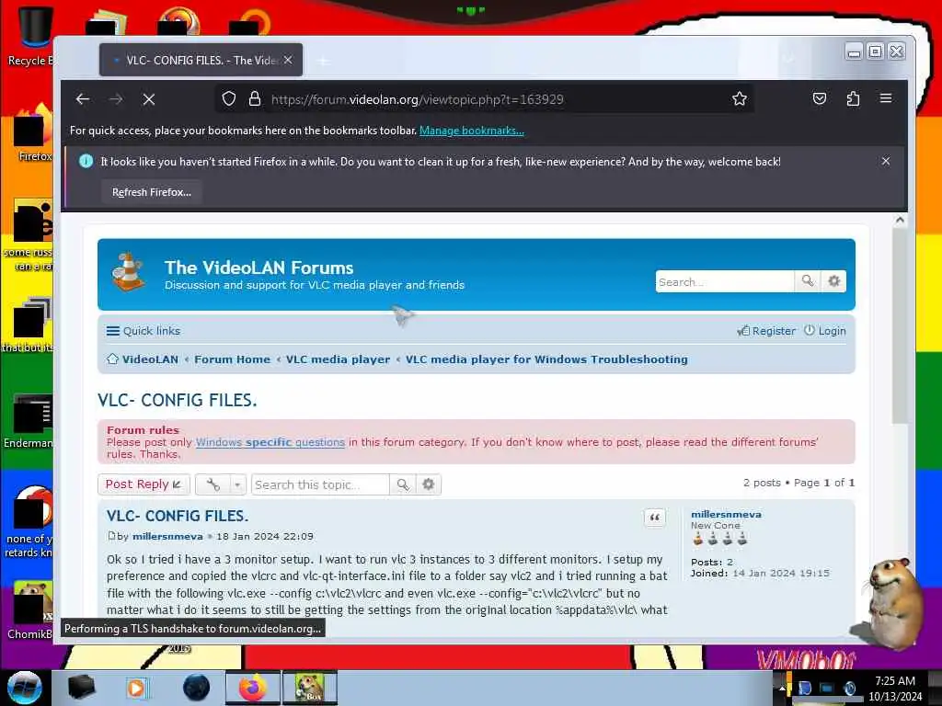Open Recycle Bin desktop icon
942x706 pixels.
click(x=32, y=36)
